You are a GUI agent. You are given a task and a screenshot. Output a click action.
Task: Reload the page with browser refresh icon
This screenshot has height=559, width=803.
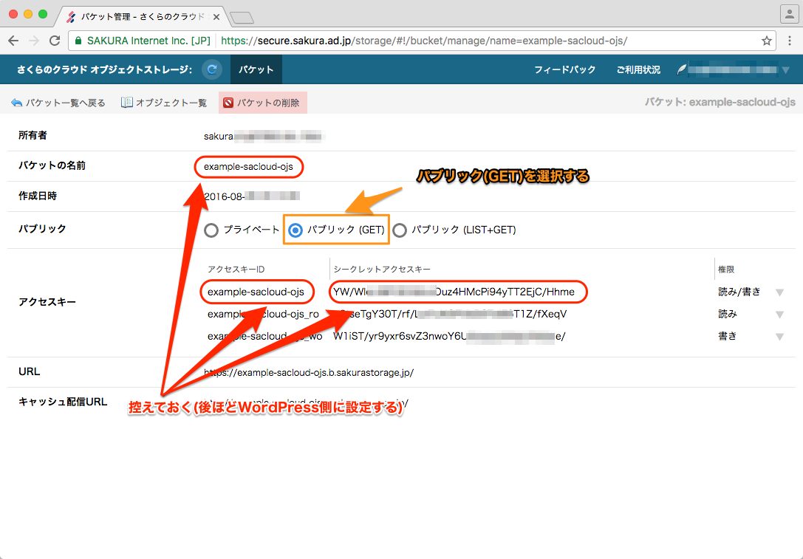click(55, 41)
